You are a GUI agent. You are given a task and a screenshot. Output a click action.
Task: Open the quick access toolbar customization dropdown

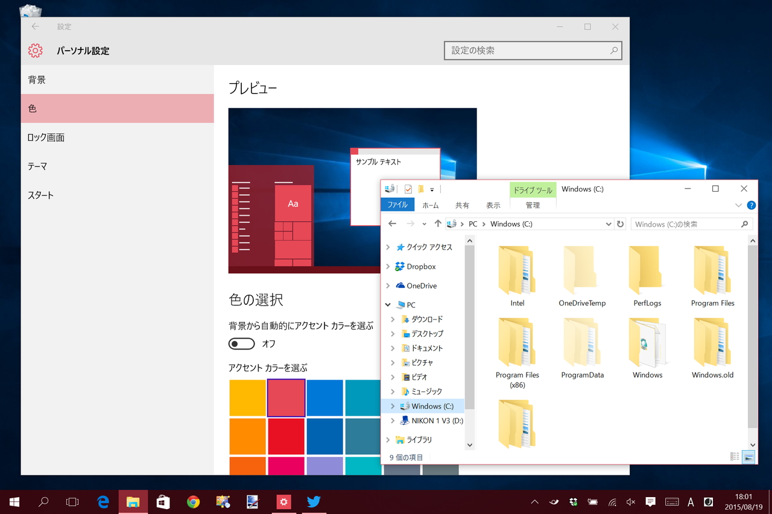pos(432,189)
